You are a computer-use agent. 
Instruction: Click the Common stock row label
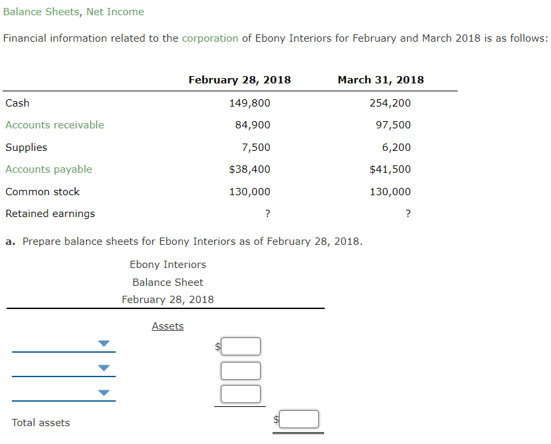click(x=42, y=191)
